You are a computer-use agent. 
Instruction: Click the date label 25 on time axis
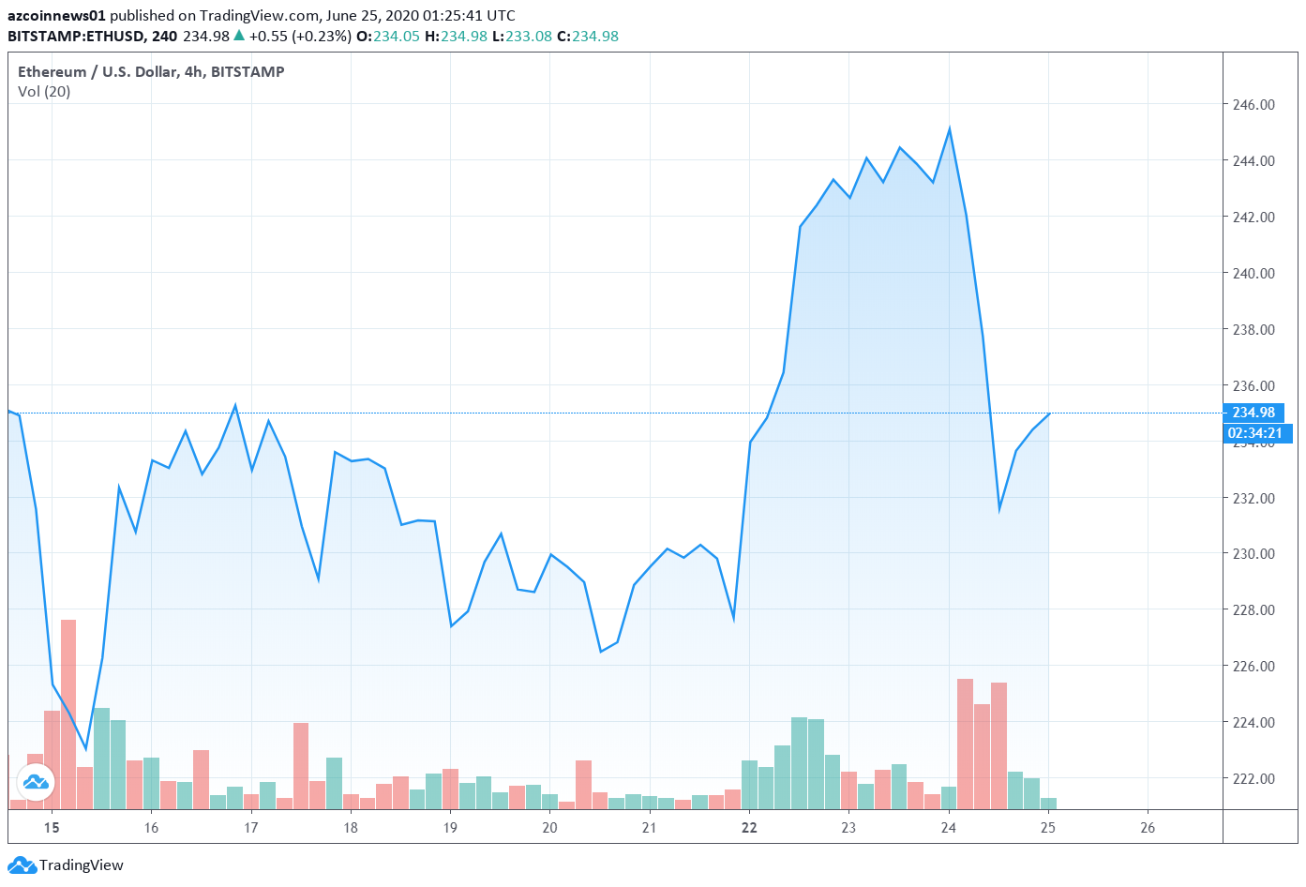click(x=1048, y=827)
